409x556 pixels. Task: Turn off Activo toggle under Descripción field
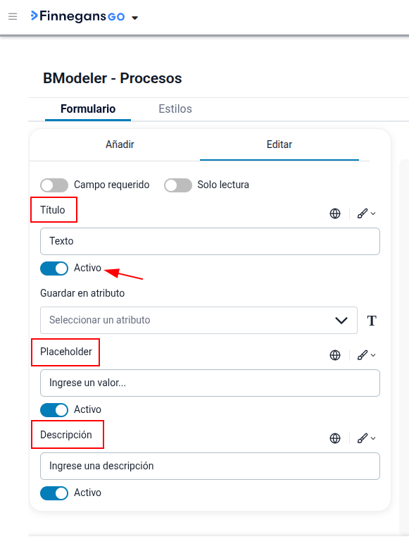(54, 493)
